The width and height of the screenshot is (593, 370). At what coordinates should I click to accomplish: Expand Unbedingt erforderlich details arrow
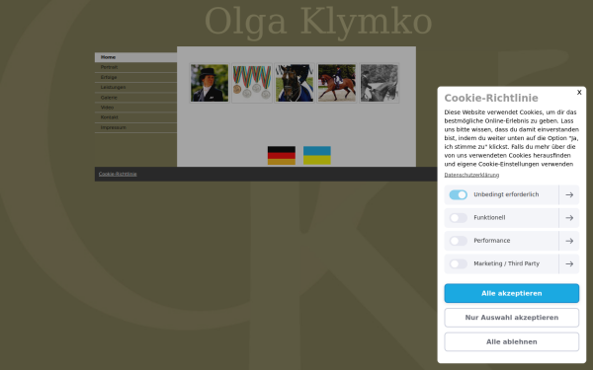pyautogui.click(x=569, y=194)
